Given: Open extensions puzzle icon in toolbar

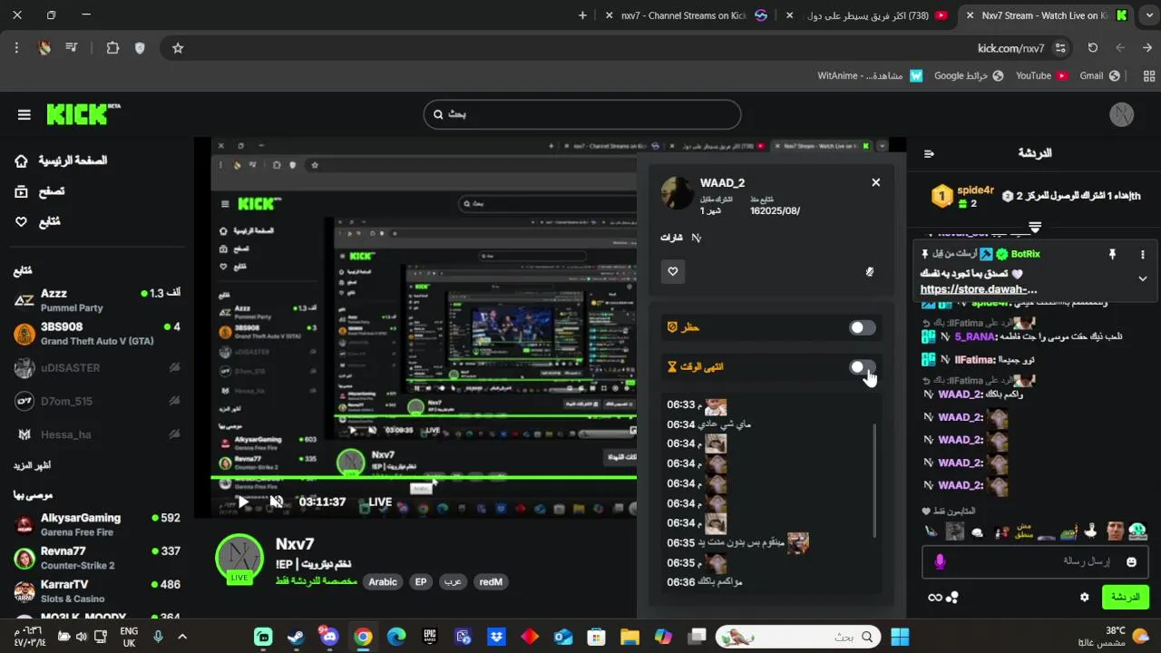Looking at the screenshot, I should click(112, 48).
